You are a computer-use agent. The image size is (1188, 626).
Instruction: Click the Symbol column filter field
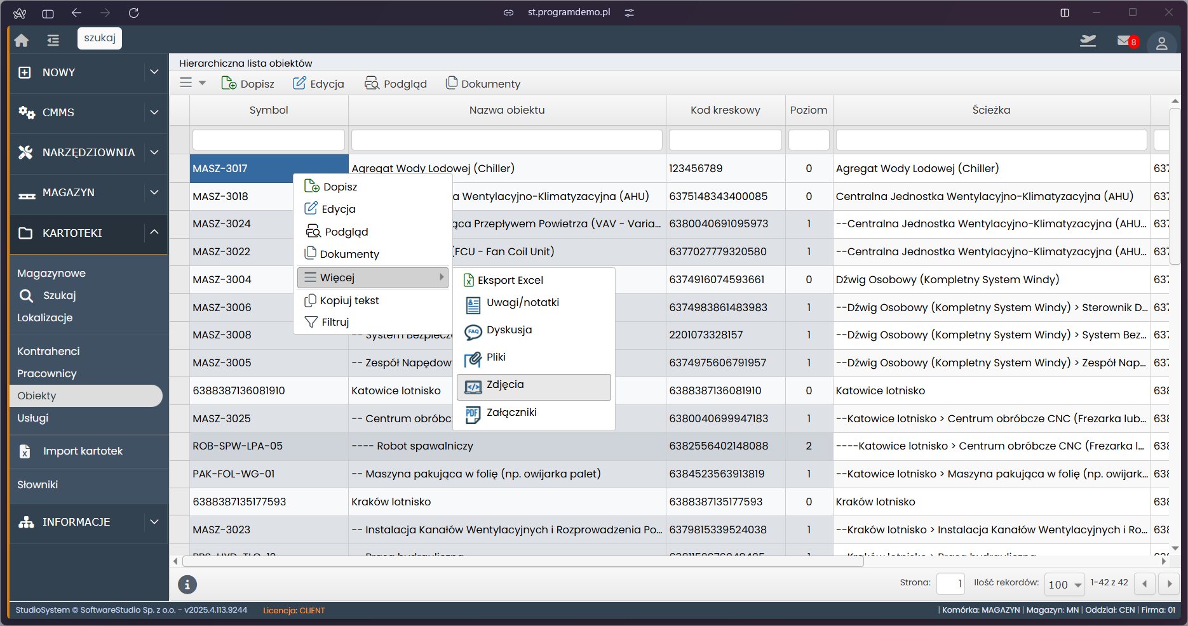pos(268,140)
